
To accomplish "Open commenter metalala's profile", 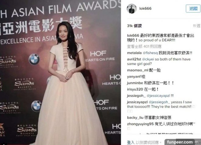I will point(134,53).
